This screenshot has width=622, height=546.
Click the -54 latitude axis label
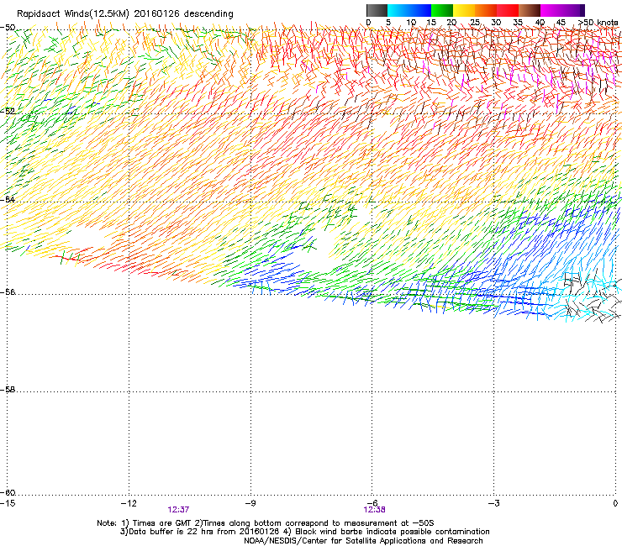pyautogui.click(x=8, y=199)
